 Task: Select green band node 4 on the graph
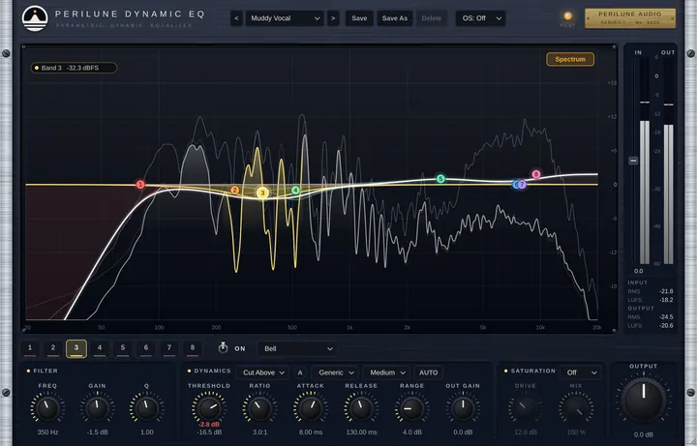click(x=295, y=191)
